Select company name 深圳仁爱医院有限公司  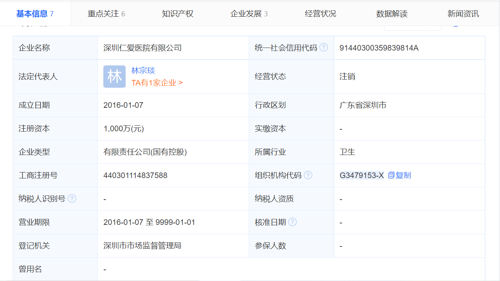coord(142,48)
